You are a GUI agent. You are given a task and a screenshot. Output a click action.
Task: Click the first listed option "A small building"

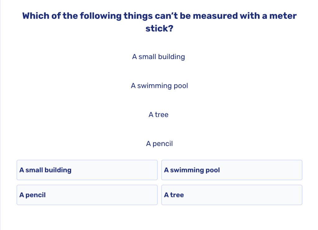point(159,57)
